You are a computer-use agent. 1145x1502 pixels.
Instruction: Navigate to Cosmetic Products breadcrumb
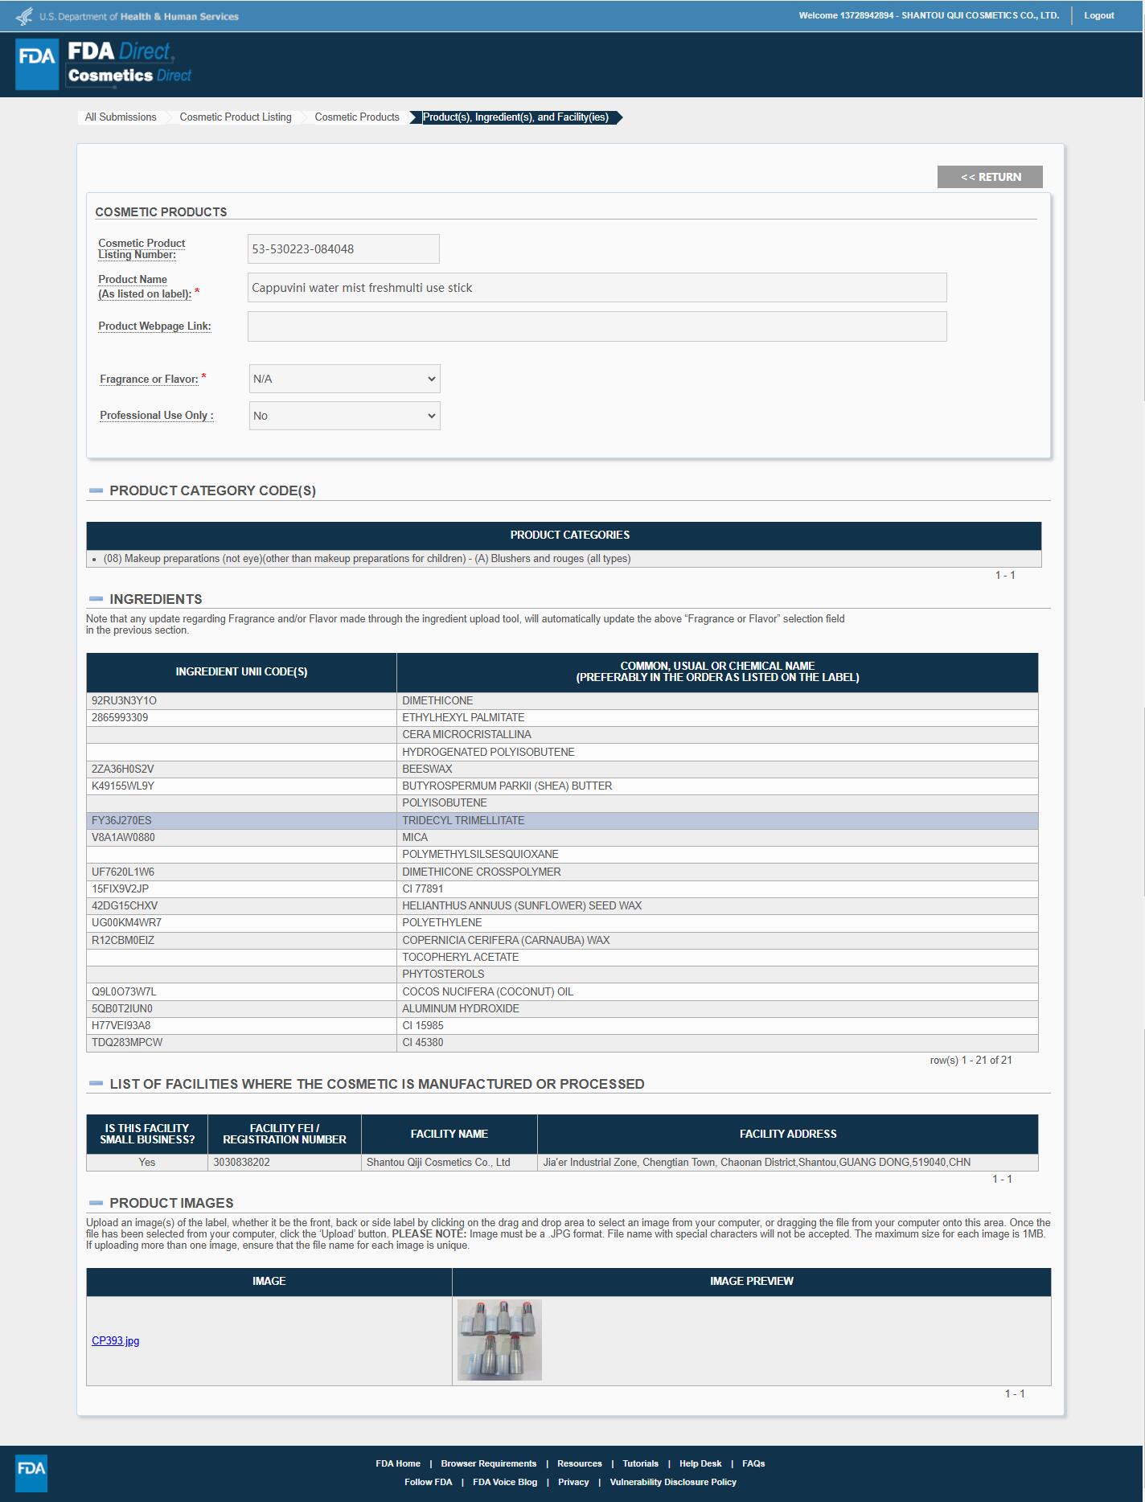click(x=357, y=117)
